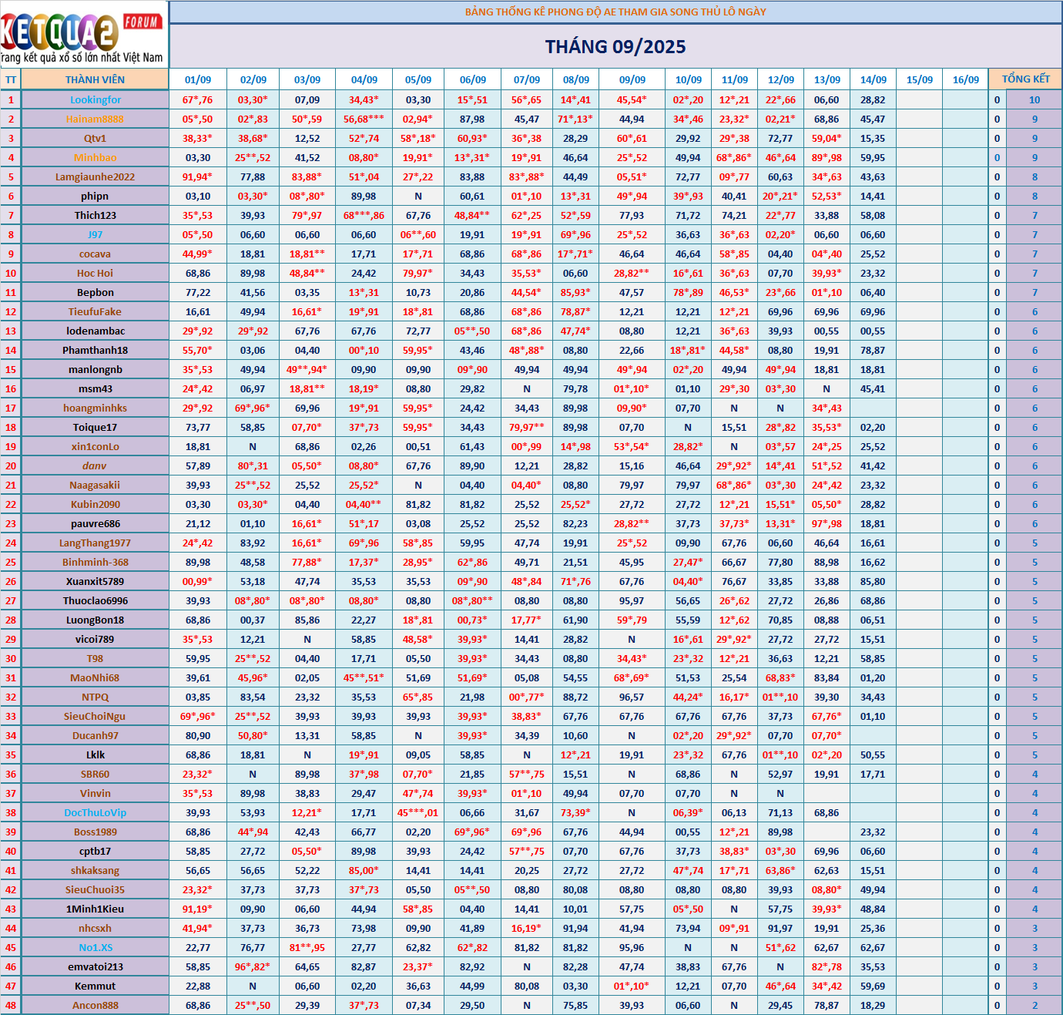Click the TT header cell

(11, 79)
